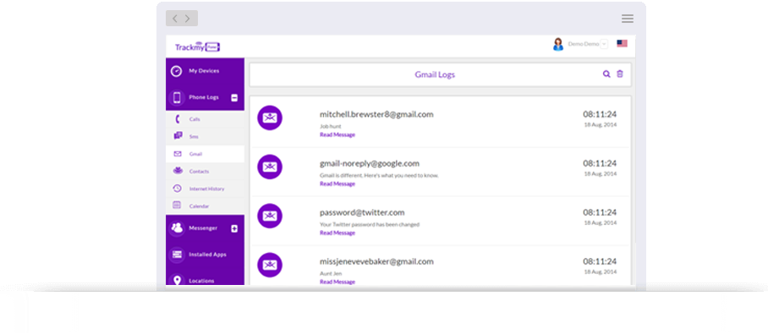The width and height of the screenshot is (768, 334).
Task: Click the Installed Apps icon
Action: coord(177,255)
